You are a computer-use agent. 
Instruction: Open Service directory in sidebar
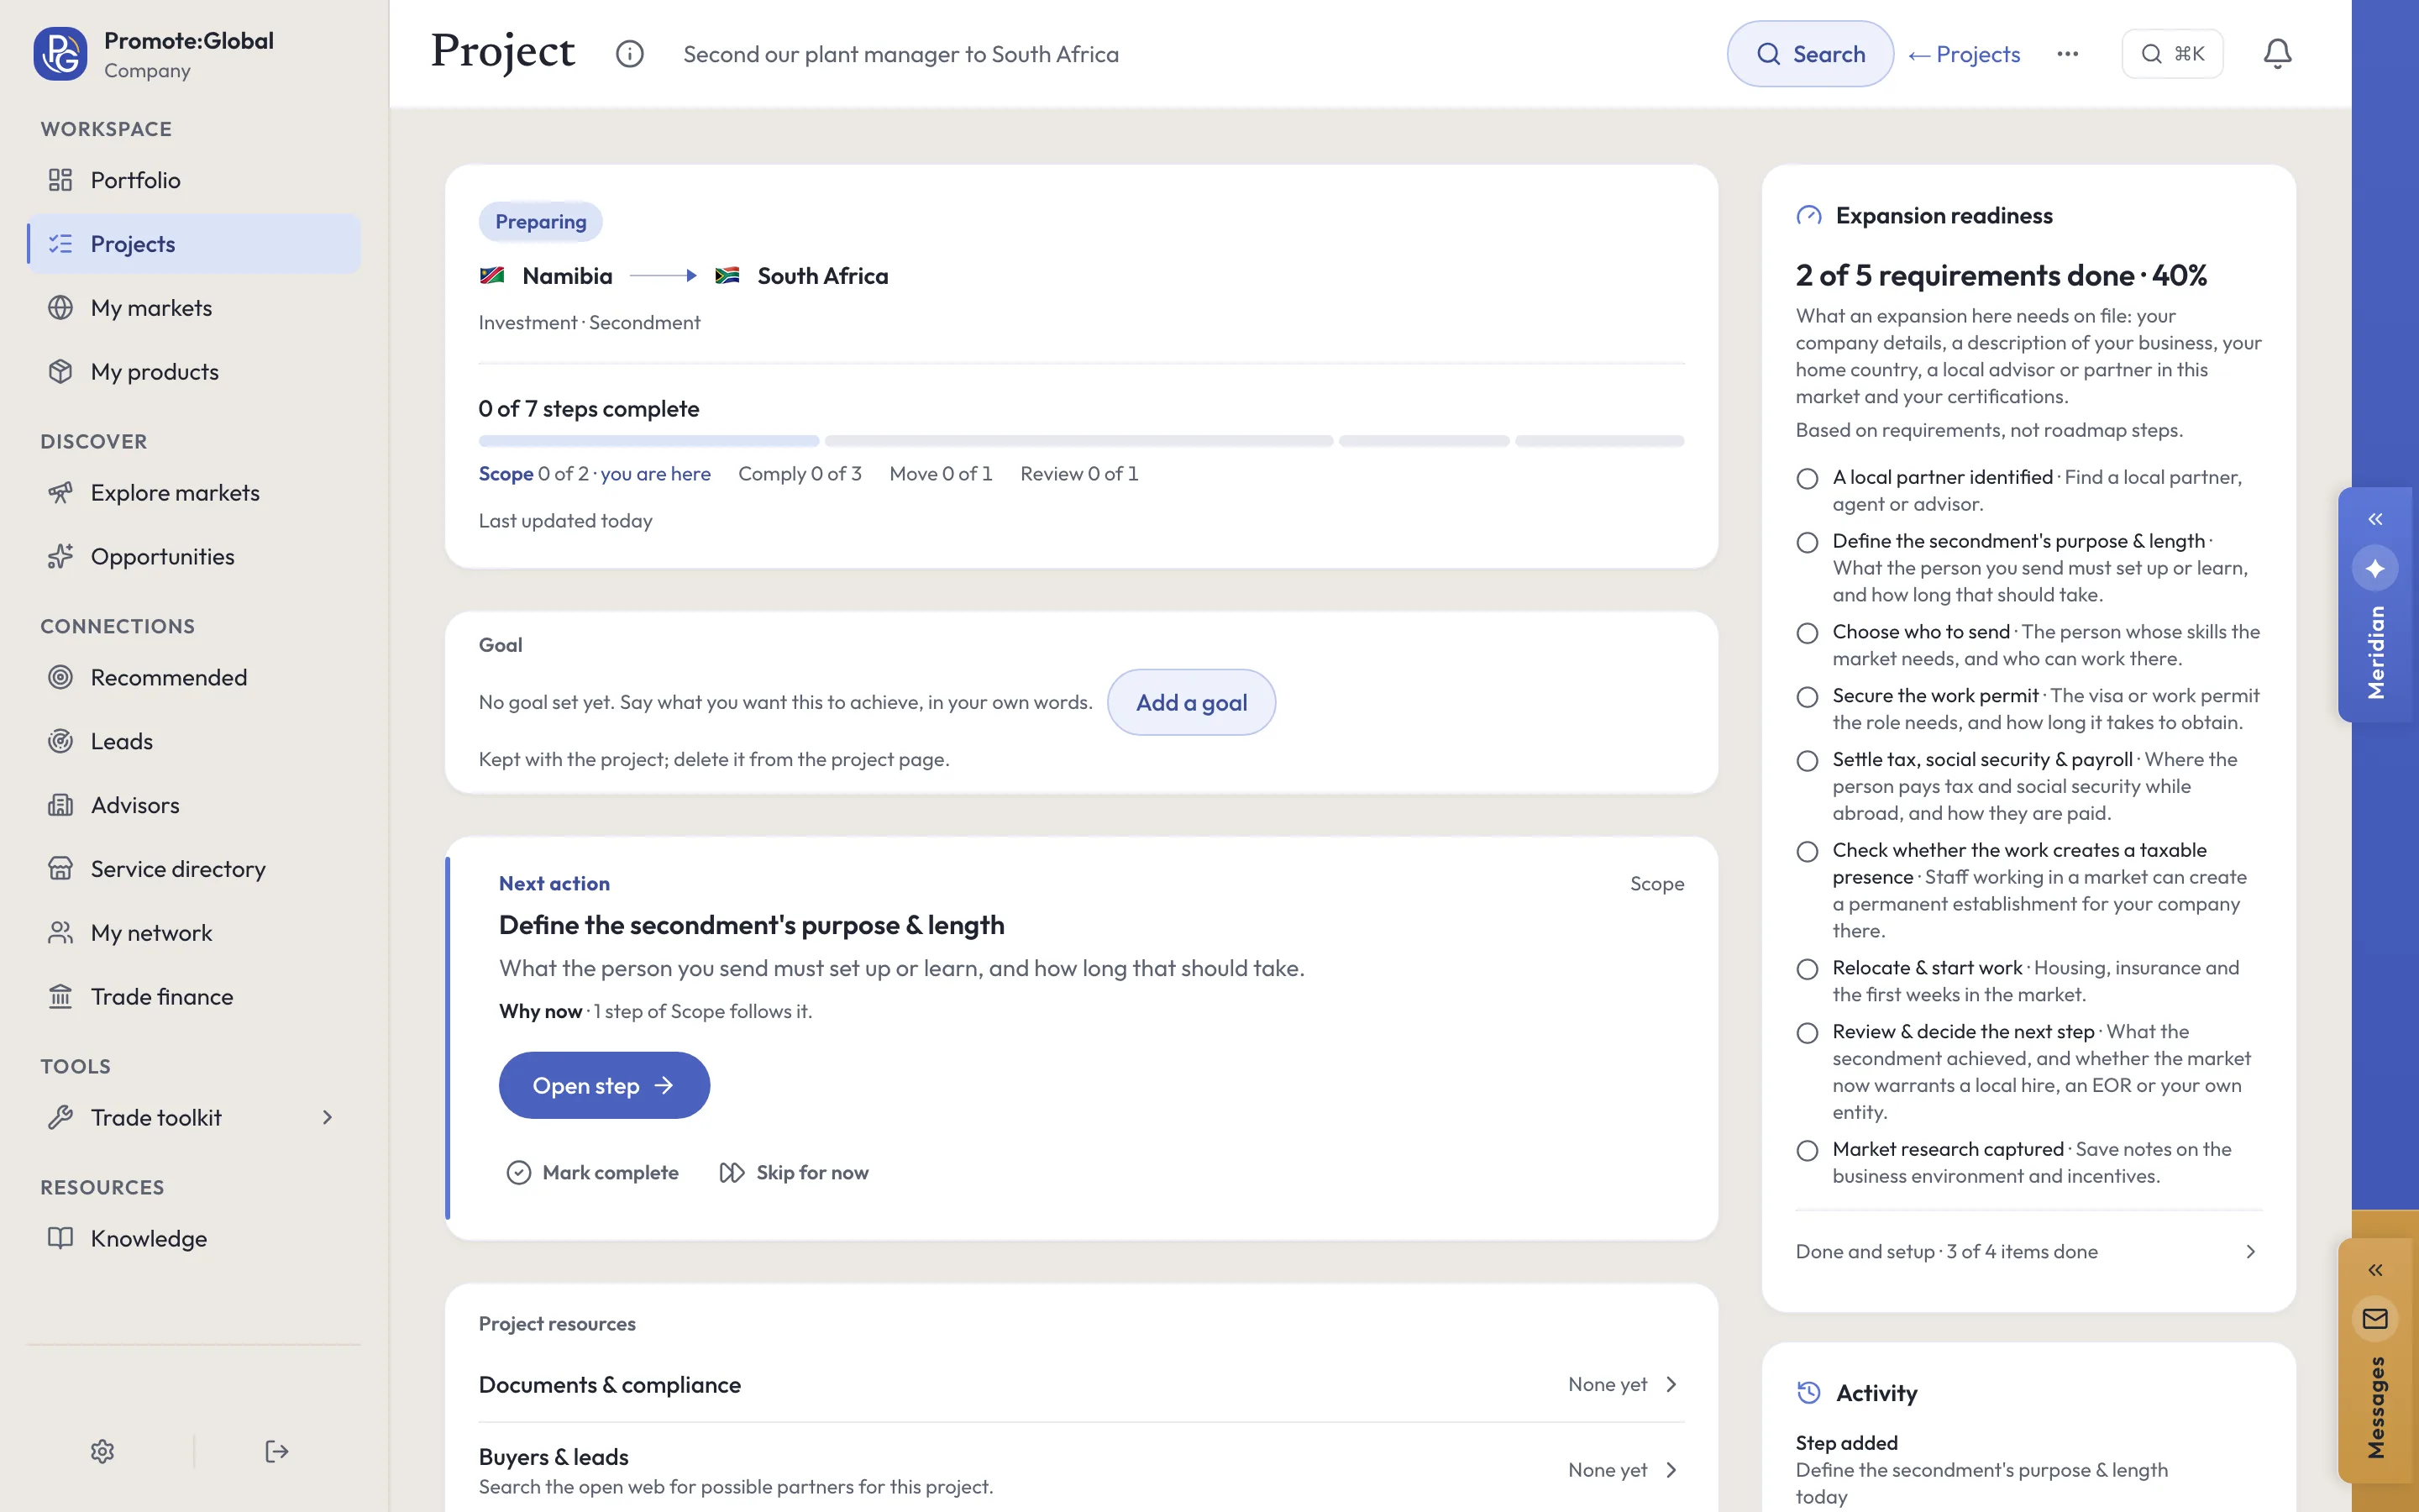coord(194,869)
